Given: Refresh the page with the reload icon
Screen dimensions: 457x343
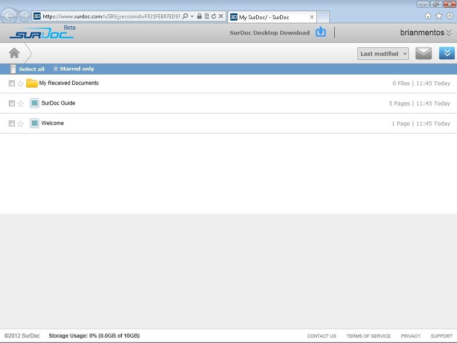Looking at the screenshot, I should tap(214, 17).
